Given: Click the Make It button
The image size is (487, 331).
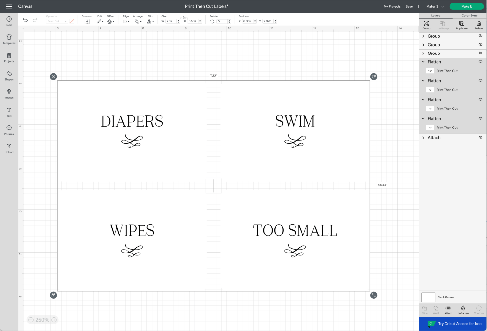Looking at the screenshot, I should point(466,6).
